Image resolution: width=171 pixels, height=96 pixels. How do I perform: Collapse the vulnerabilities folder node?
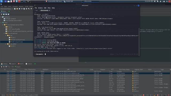click(4, 33)
